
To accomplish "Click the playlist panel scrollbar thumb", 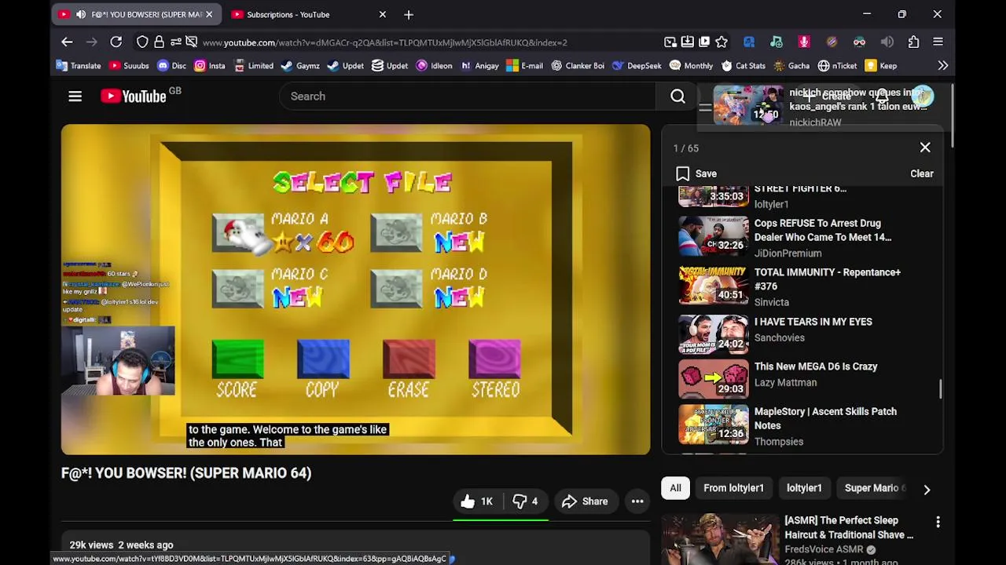I will coord(940,388).
